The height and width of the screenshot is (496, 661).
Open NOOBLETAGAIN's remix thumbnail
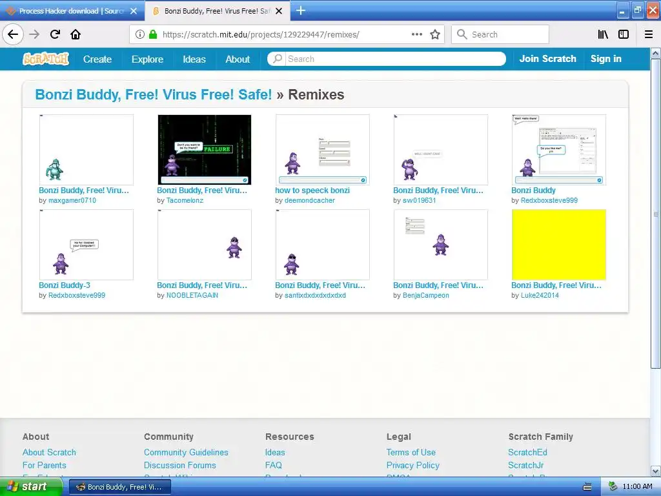point(205,245)
